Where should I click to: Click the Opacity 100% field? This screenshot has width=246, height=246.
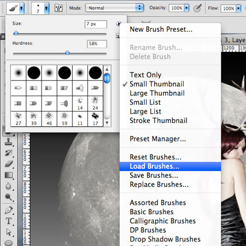click(x=177, y=8)
